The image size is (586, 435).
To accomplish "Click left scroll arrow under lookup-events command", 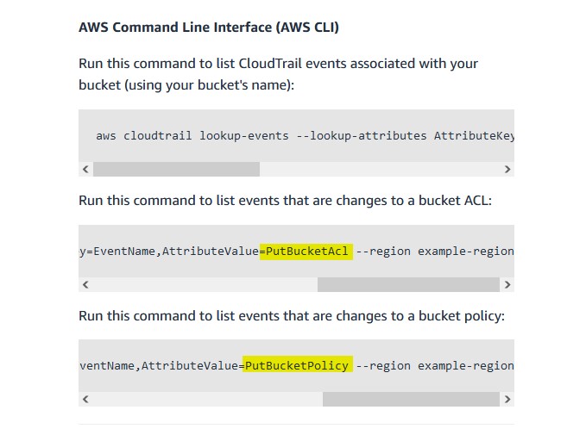I will pyautogui.click(x=85, y=170).
